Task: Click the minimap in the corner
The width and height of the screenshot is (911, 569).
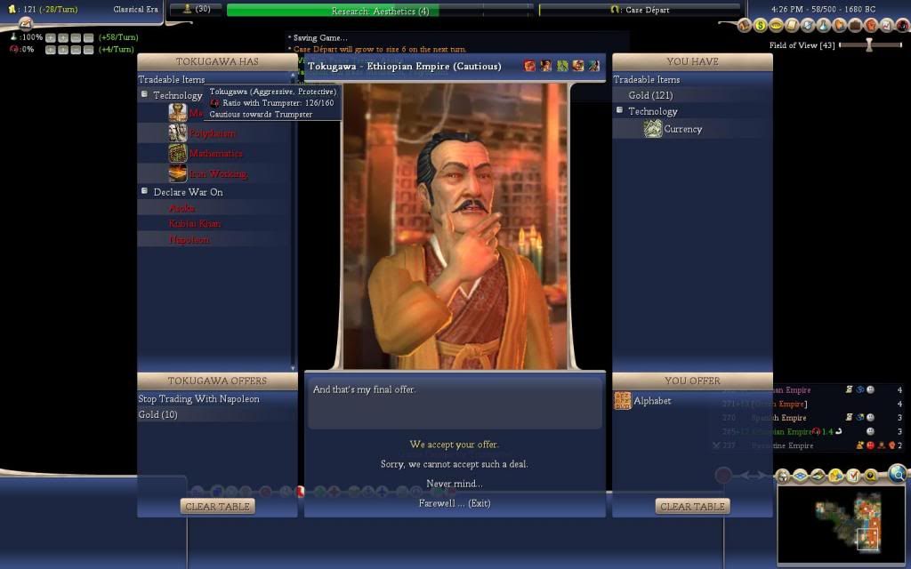Action: click(841, 525)
